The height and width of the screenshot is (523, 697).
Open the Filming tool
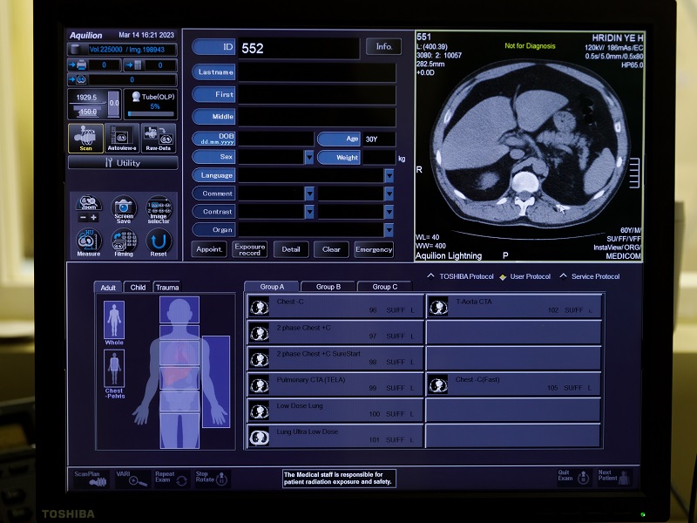[124, 241]
